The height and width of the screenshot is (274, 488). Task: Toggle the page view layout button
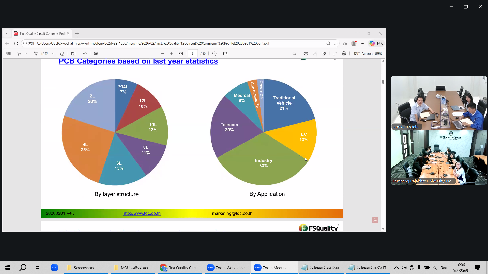[x=225, y=54]
